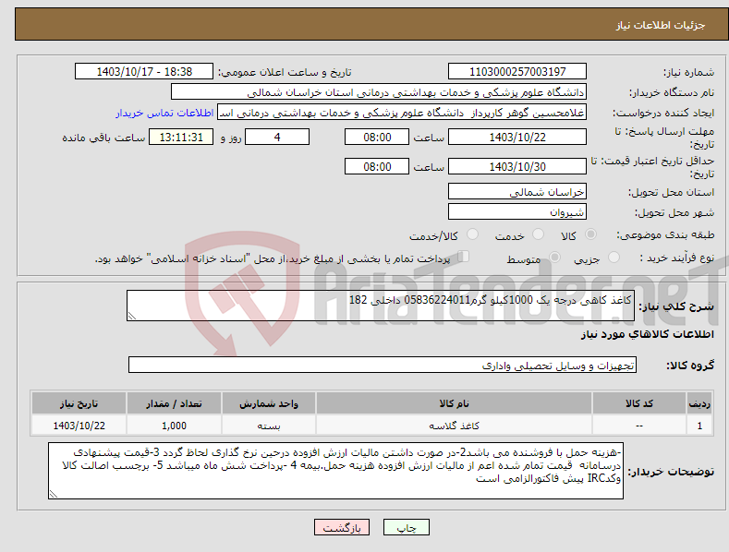Click the resize handle of buyer notes area
This screenshot has width=729, height=552.
(x=54, y=494)
